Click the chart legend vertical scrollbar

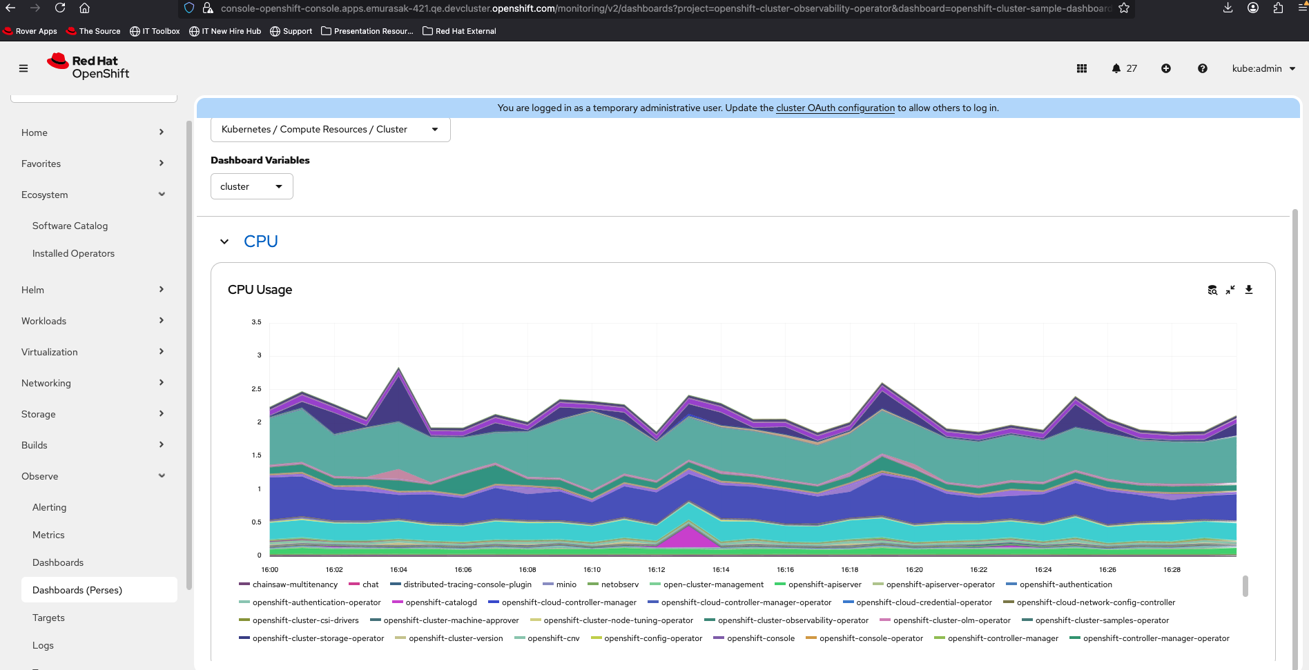[1245, 586]
